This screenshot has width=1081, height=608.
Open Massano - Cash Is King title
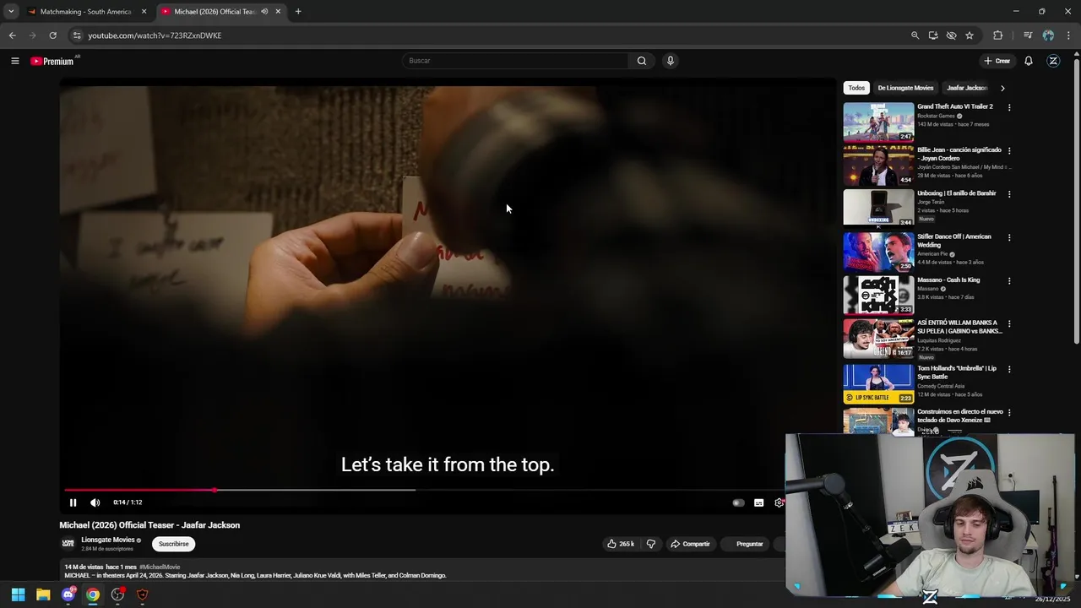948,280
